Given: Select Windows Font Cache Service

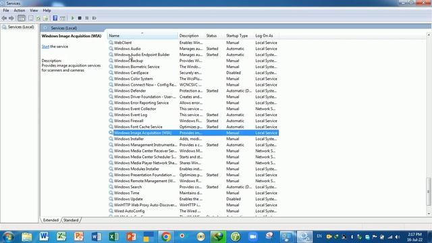Looking at the screenshot, I should click(193, 127).
